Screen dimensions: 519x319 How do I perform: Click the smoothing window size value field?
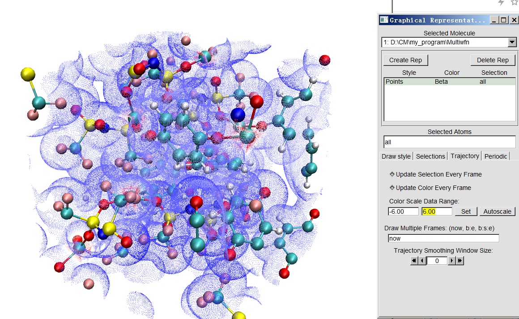coord(437,261)
